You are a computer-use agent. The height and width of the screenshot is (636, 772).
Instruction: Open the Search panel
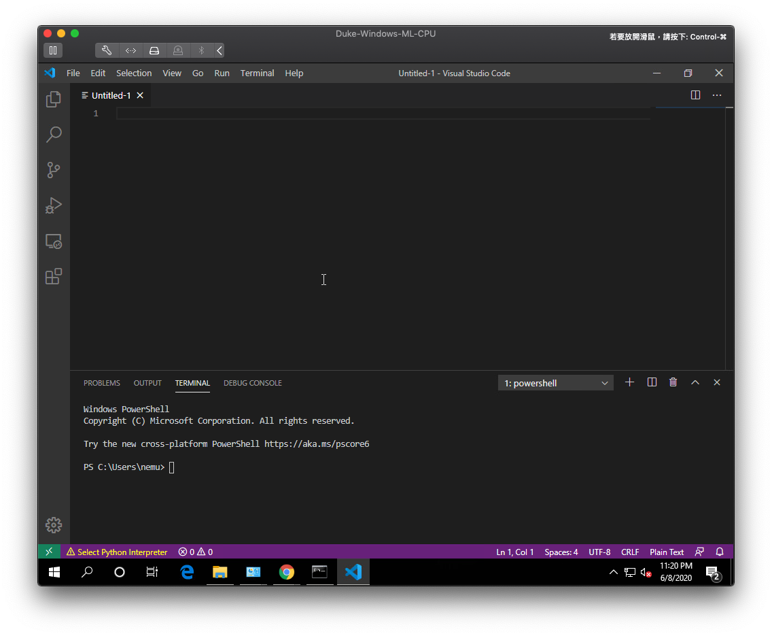pyautogui.click(x=53, y=135)
